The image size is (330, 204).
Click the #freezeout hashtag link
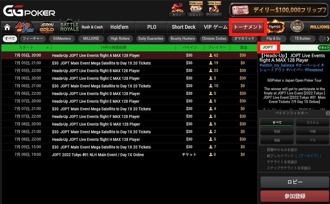(x=314, y=70)
